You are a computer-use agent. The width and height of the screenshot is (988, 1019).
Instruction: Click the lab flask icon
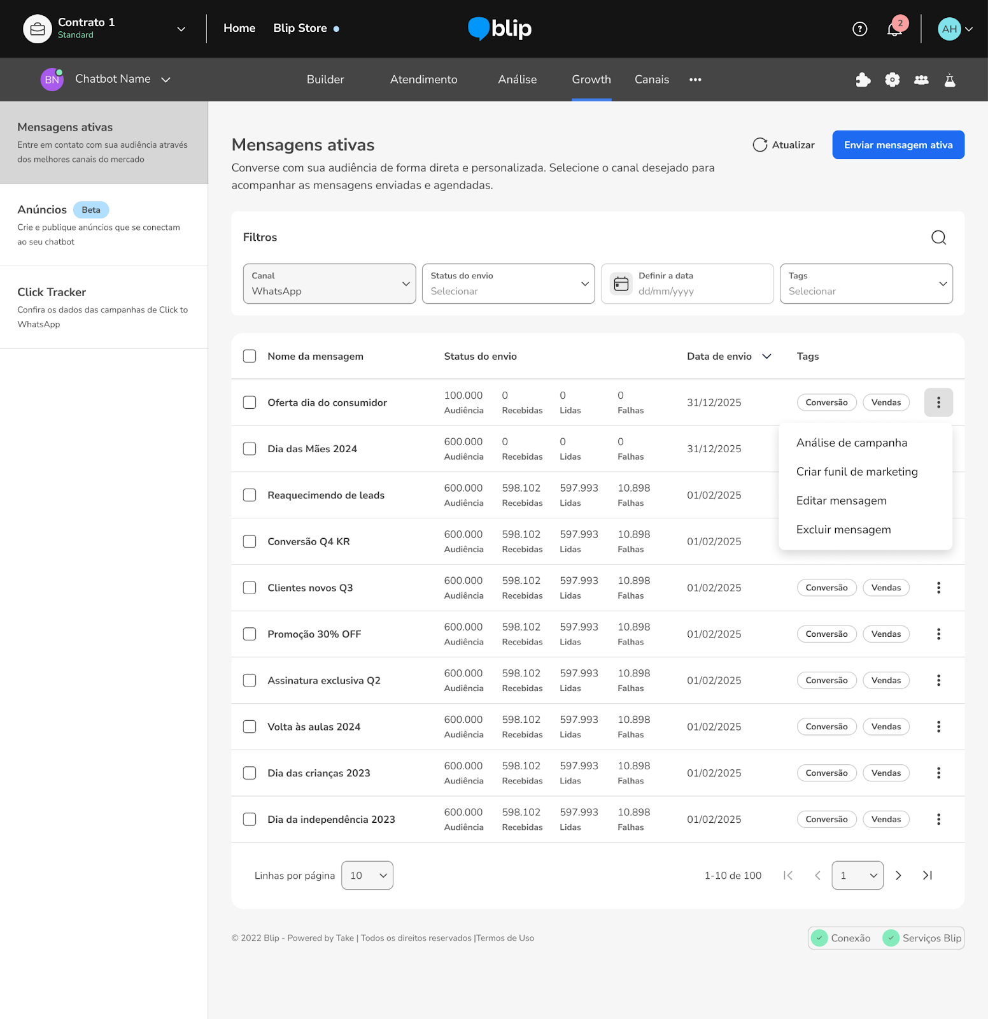950,80
